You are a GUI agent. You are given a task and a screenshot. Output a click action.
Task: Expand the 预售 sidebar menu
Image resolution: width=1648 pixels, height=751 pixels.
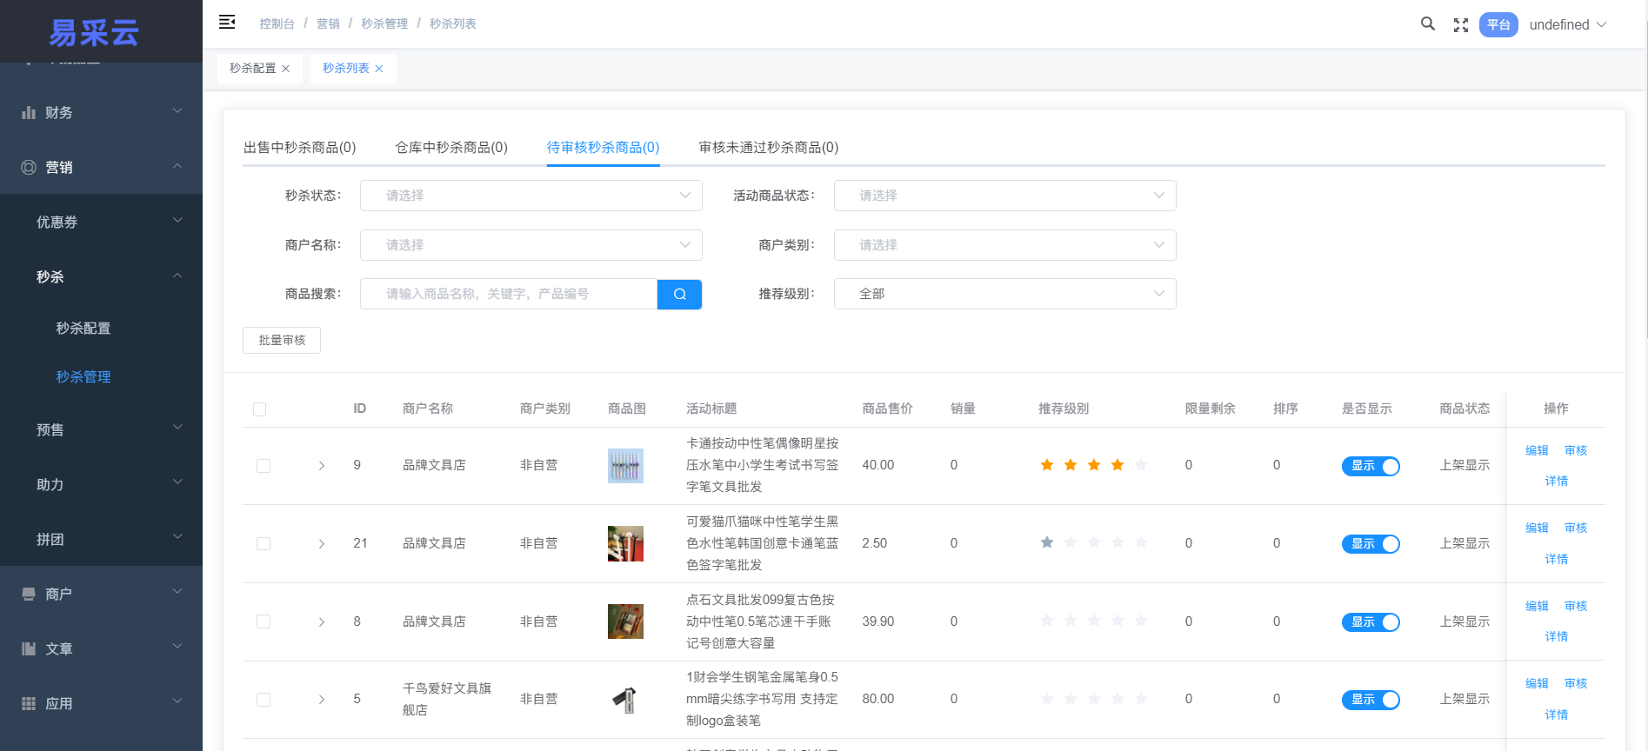tap(101, 429)
